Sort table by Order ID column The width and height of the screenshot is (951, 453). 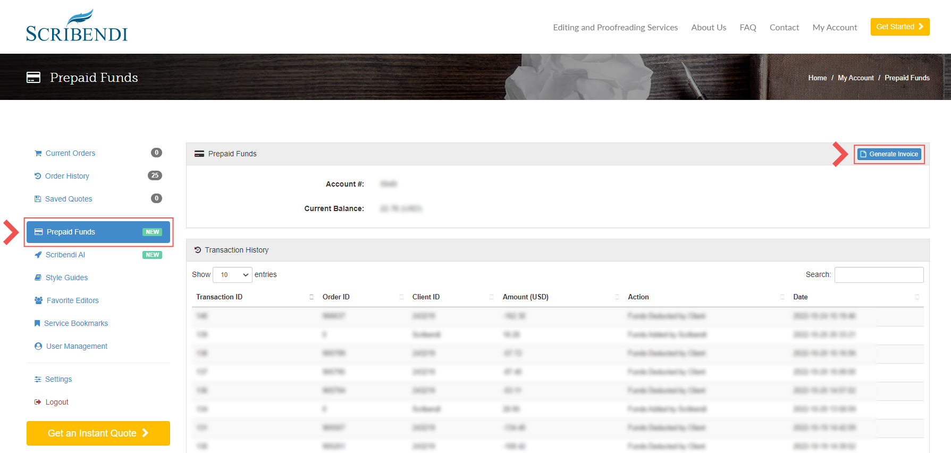[x=363, y=297]
